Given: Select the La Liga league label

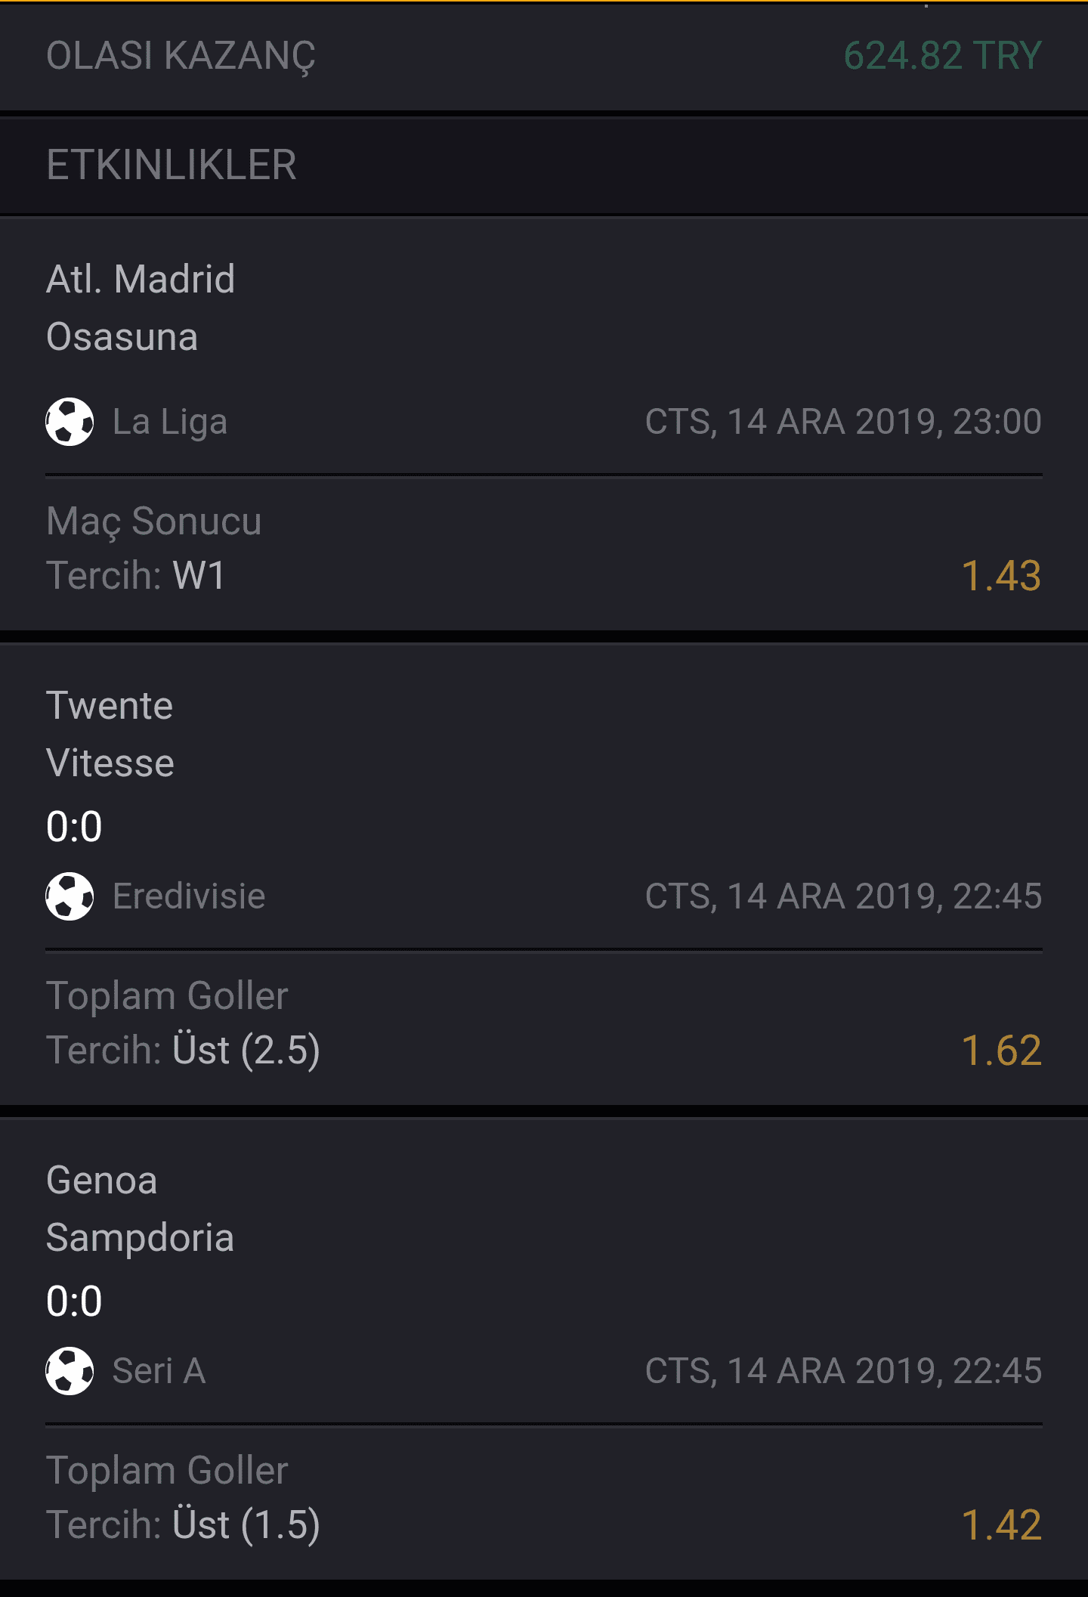Looking at the screenshot, I should (x=170, y=422).
